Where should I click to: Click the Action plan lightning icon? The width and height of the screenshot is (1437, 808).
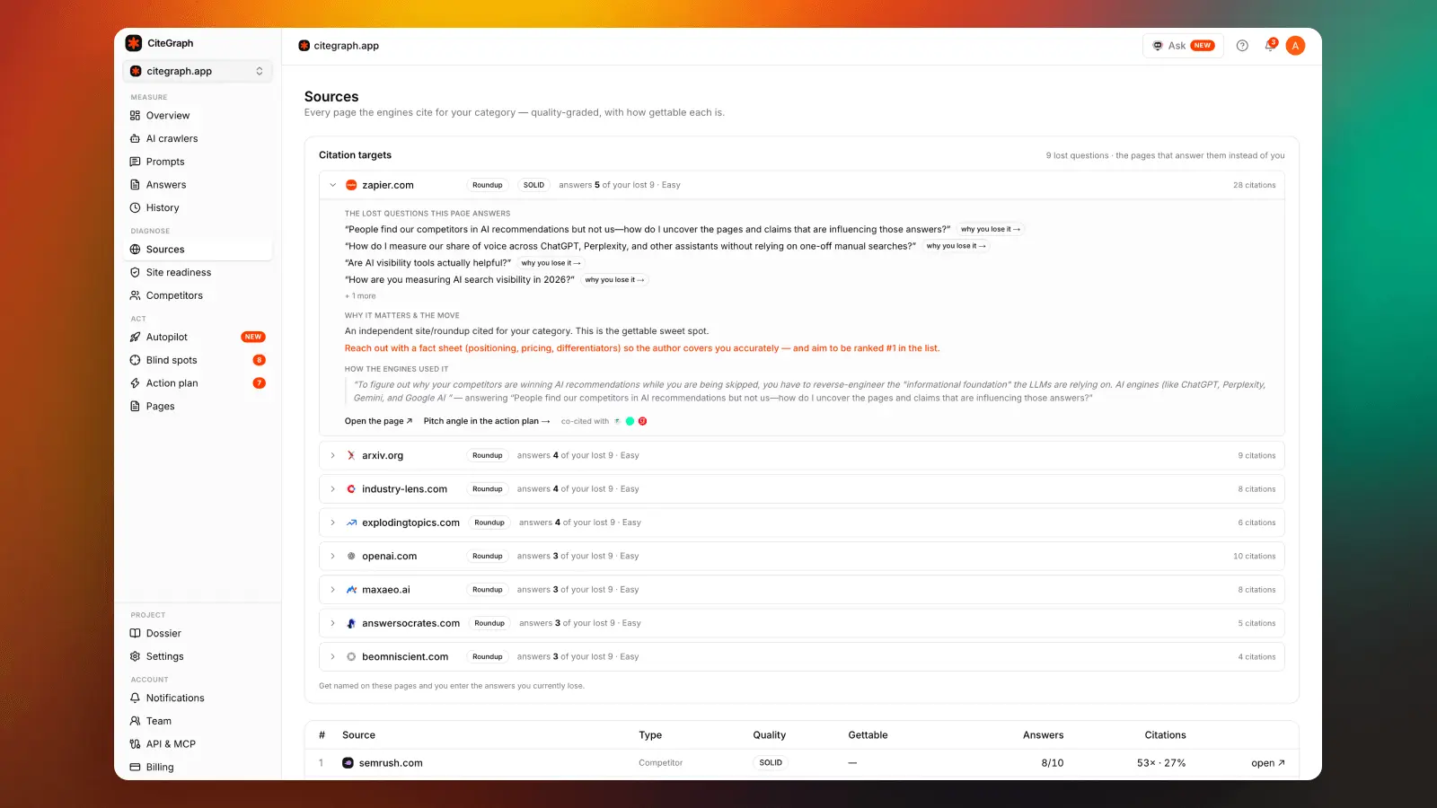(x=135, y=383)
